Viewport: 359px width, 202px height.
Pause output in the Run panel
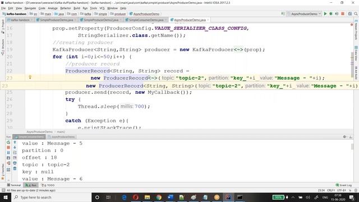[8, 153]
